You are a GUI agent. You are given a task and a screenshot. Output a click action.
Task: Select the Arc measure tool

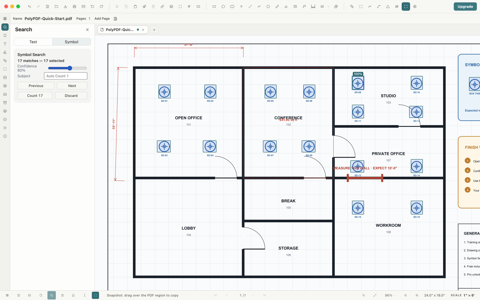379,7
